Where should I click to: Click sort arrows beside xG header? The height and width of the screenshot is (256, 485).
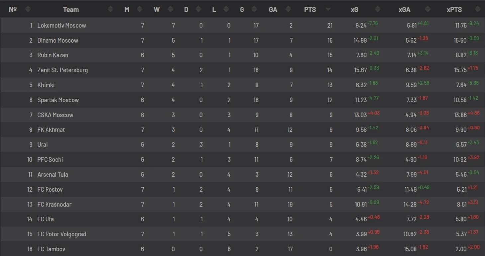click(378, 9)
